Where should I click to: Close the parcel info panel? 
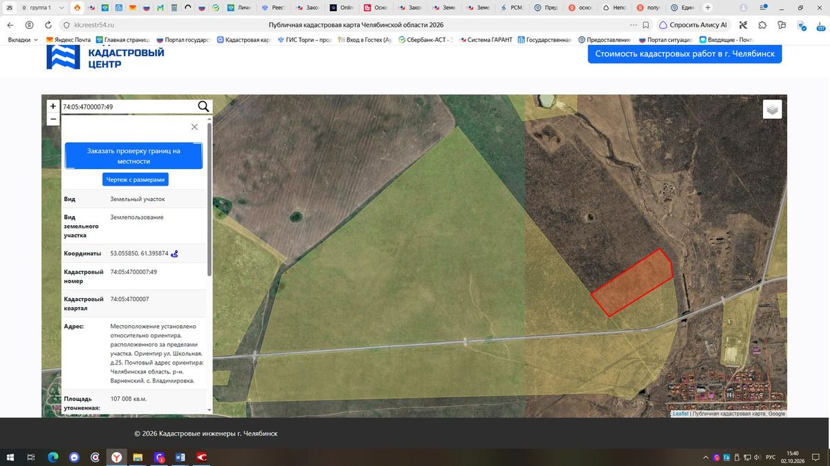[194, 127]
